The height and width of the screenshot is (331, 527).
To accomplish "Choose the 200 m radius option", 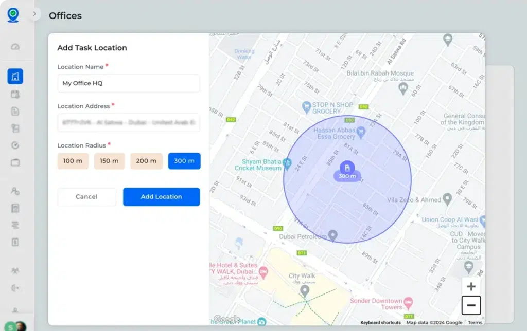I will (146, 161).
